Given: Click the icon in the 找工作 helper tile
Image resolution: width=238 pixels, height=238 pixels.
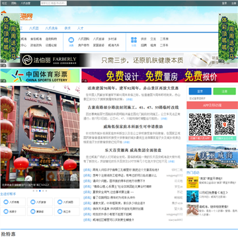Looking at the screenshot, I should click(x=59, y=212).
